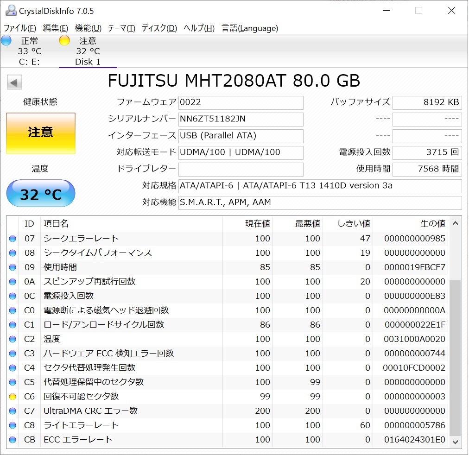Click the power-on count field 3715 回
469x455 pixels.
[x=427, y=152]
